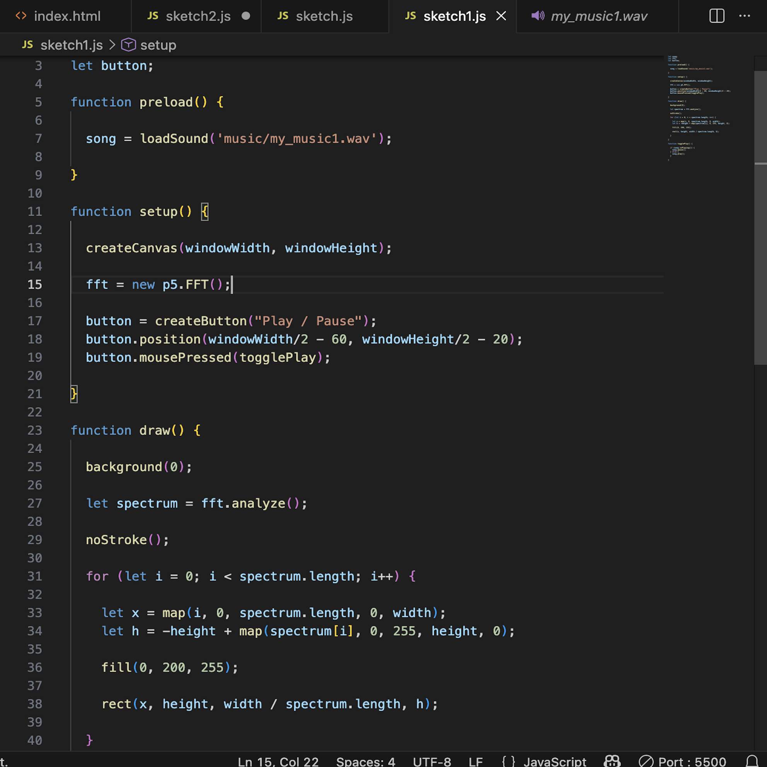Click the curly braces icon in status bar
767x767 pixels.
coord(508,762)
